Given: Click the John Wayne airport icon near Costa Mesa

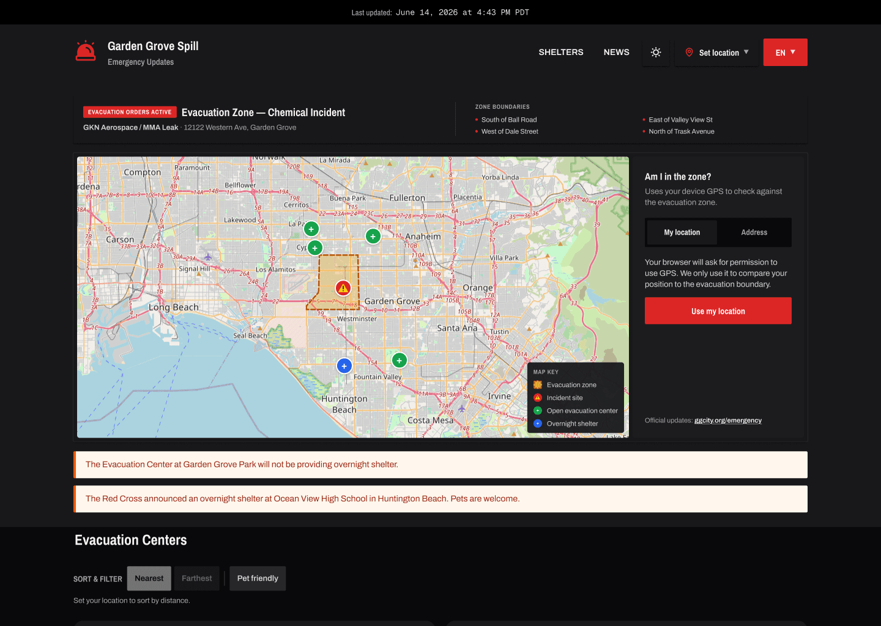Looking at the screenshot, I should pyautogui.click(x=462, y=408).
